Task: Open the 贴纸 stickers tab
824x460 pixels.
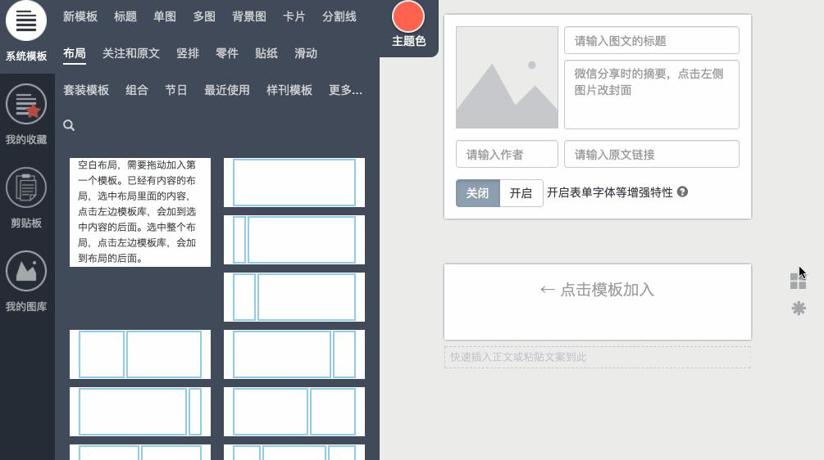Action: pyautogui.click(x=266, y=53)
